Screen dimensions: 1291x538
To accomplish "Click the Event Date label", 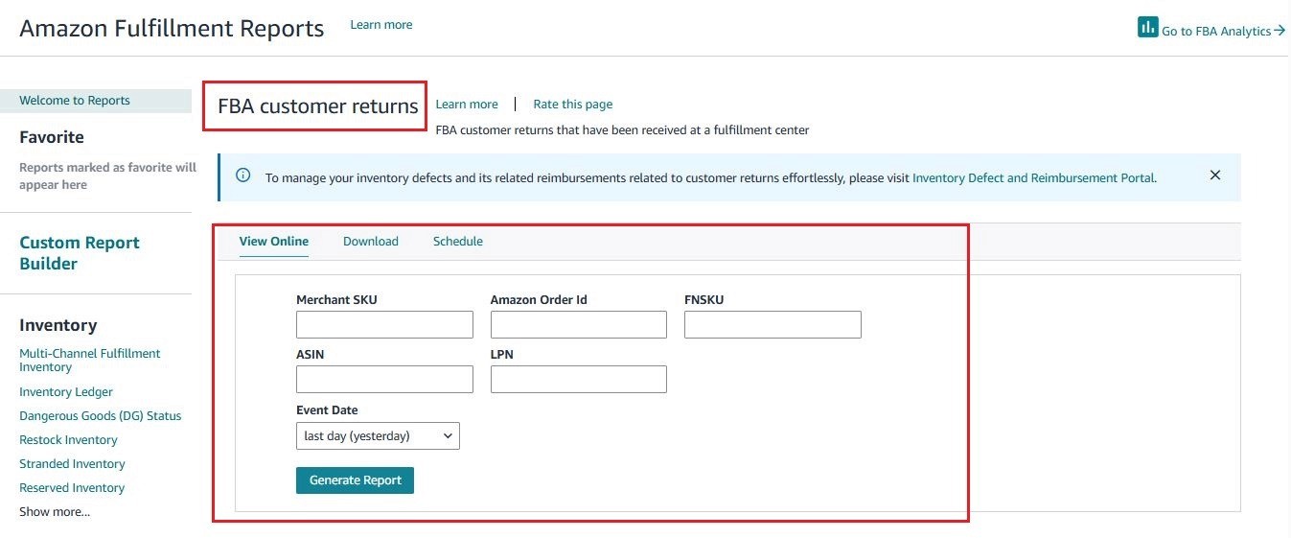I will (327, 410).
